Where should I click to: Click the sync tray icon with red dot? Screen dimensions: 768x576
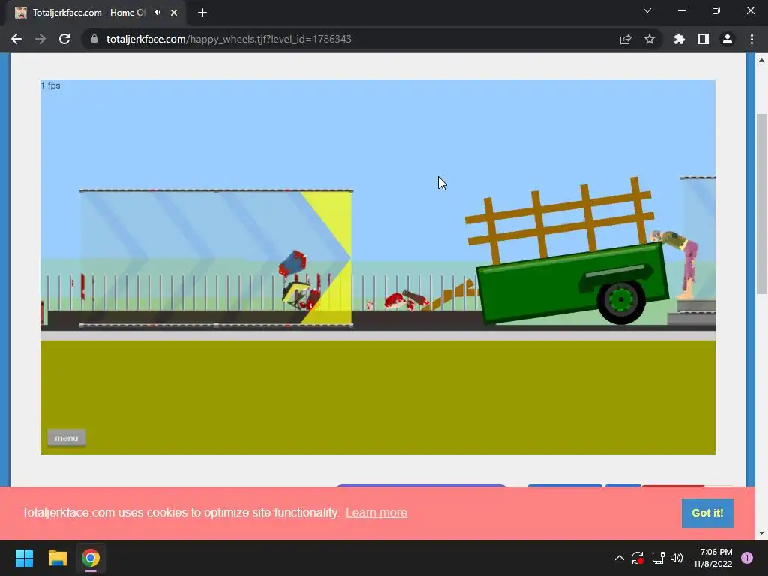637,558
